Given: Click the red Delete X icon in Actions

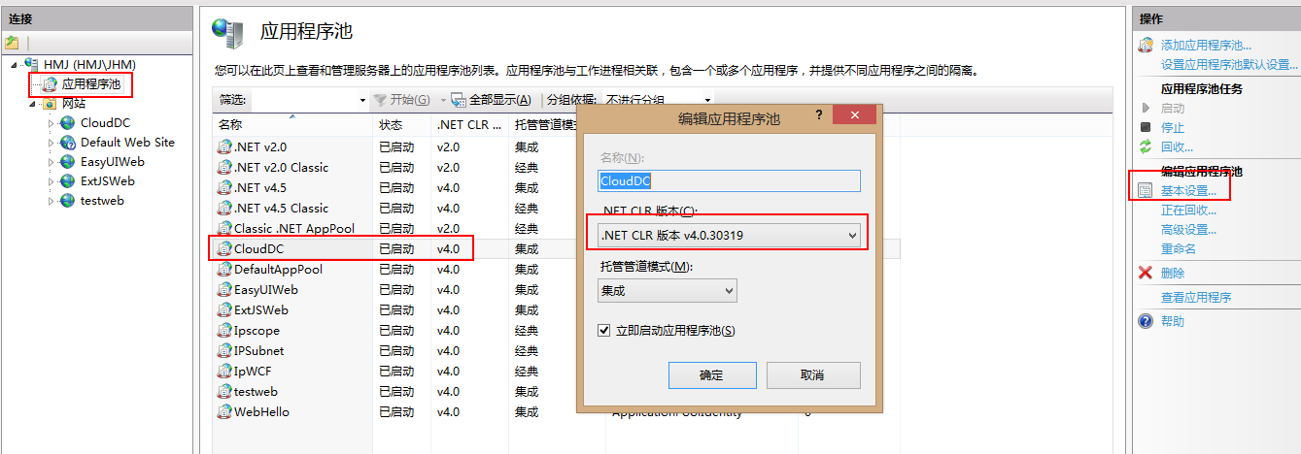Looking at the screenshot, I should 1146,273.
